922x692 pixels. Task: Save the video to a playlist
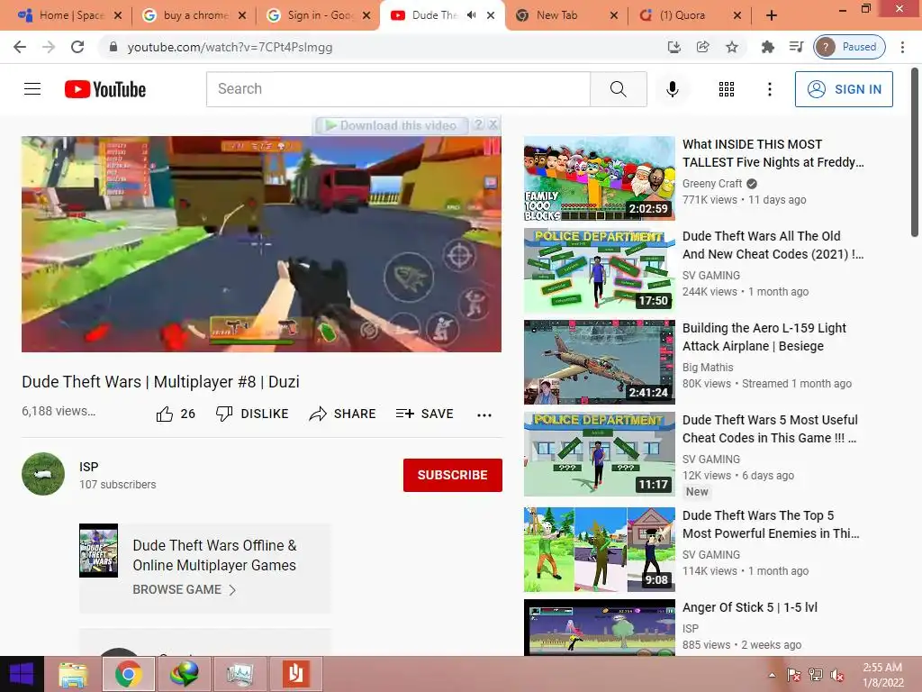pos(425,414)
